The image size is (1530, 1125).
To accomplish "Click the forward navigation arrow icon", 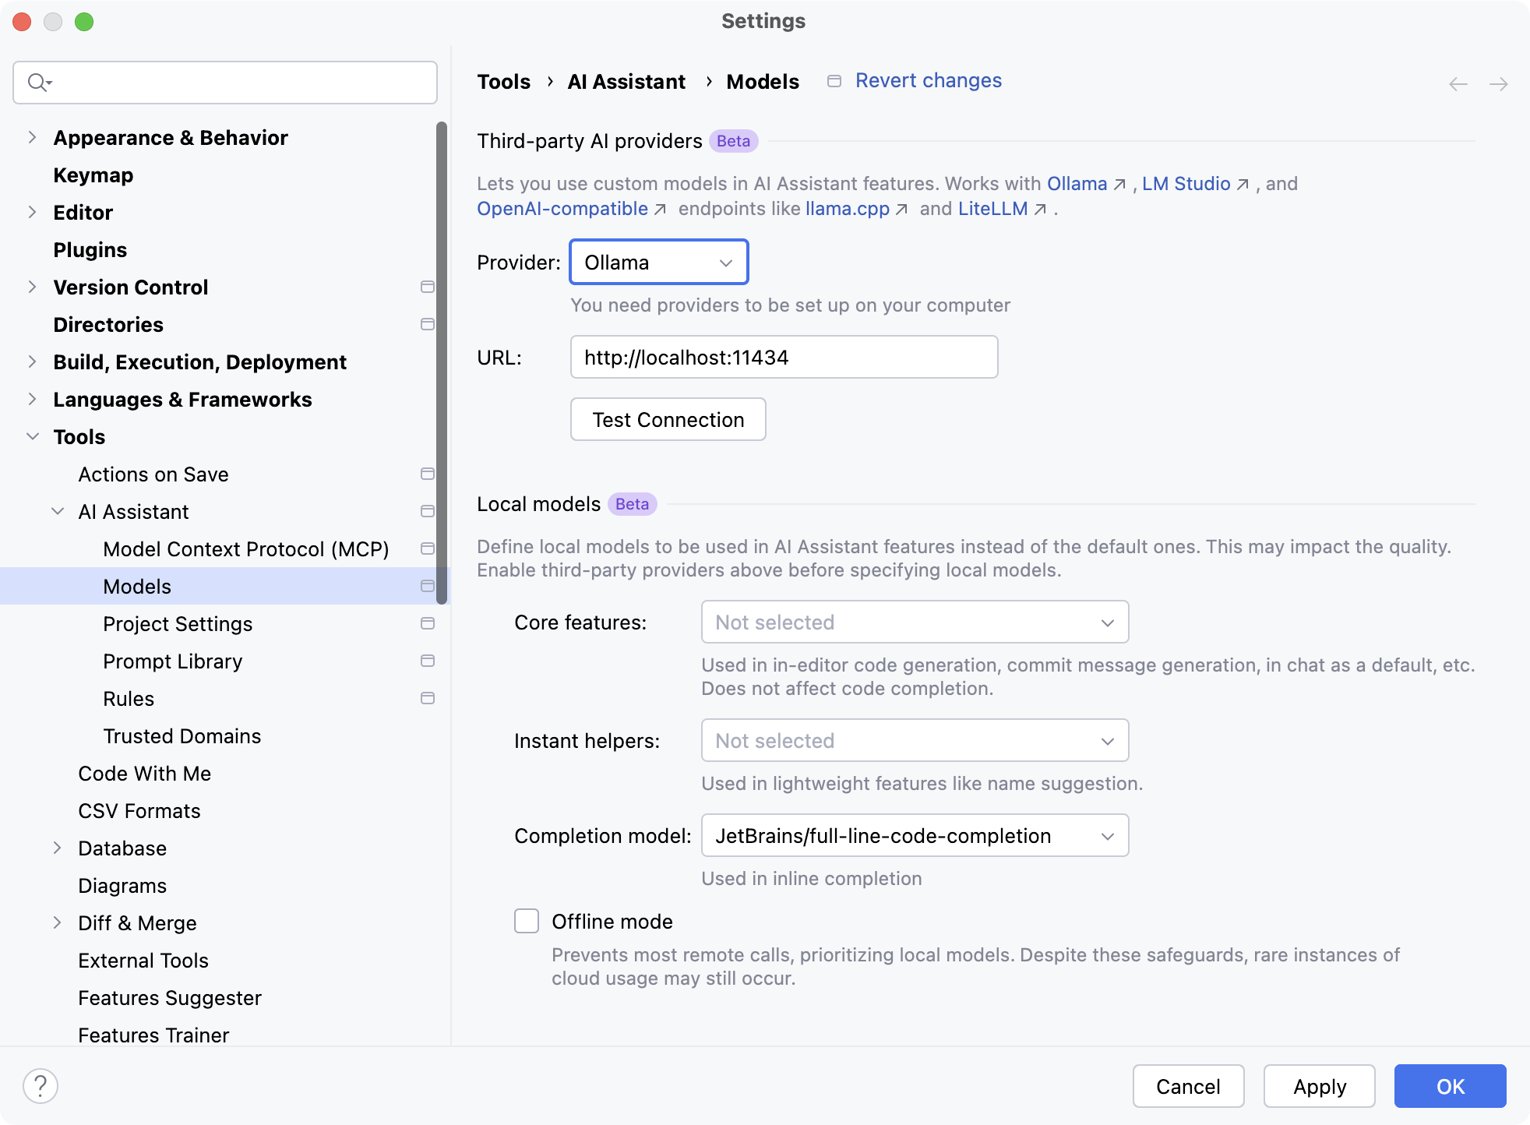I will pyautogui.click(x=1498, y=84).
